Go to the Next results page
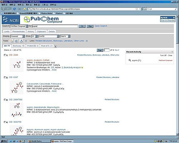 point(117,50)
